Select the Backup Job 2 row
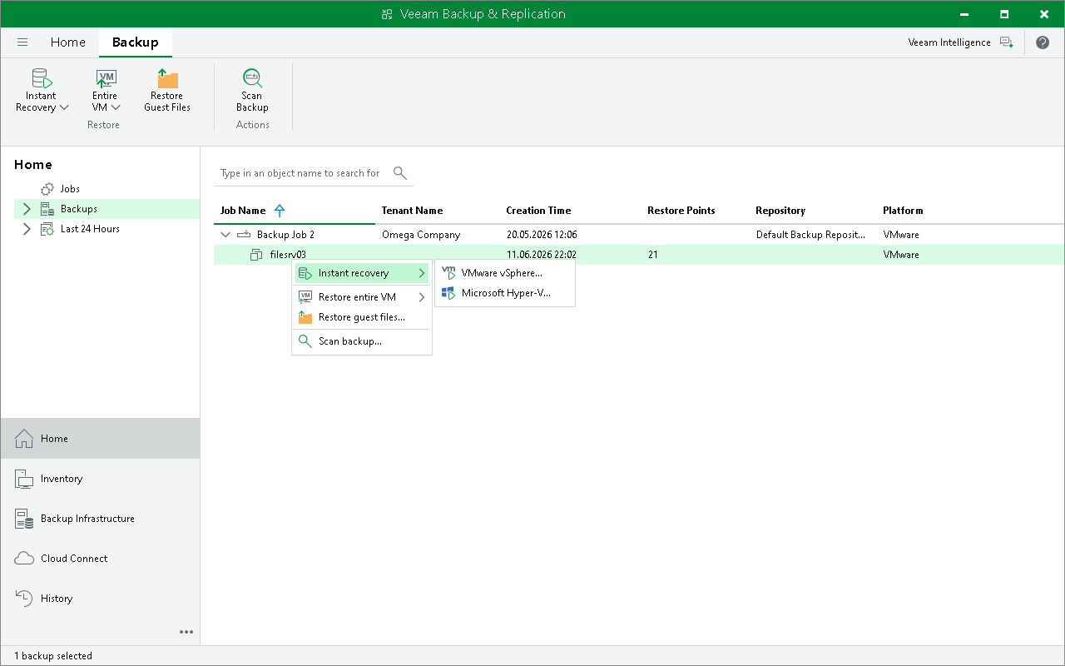 tap(639, 235)
